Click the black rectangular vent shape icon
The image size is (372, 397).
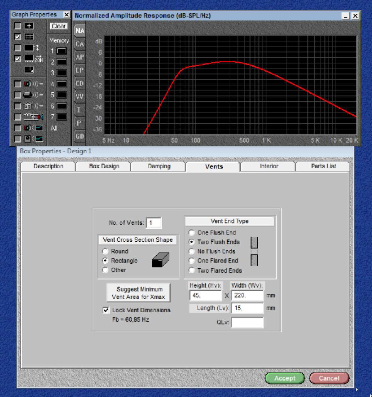[160, 260]
